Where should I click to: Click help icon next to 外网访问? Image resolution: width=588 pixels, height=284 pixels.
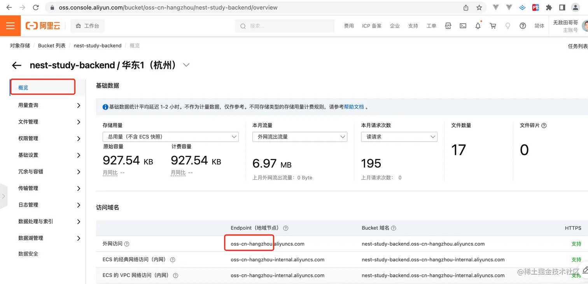pyautogui.click(x=126, y=244)
